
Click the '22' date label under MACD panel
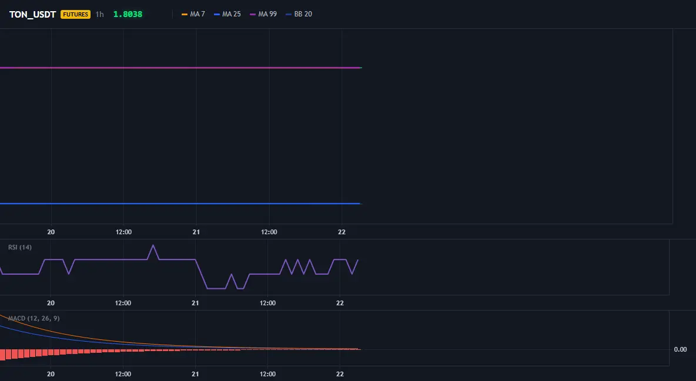(340, 374)
